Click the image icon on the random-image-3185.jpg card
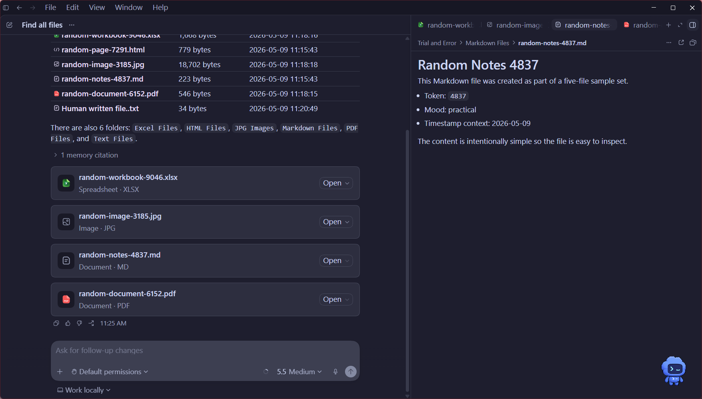This screenshot has width=702, height=399. [66, 222]
